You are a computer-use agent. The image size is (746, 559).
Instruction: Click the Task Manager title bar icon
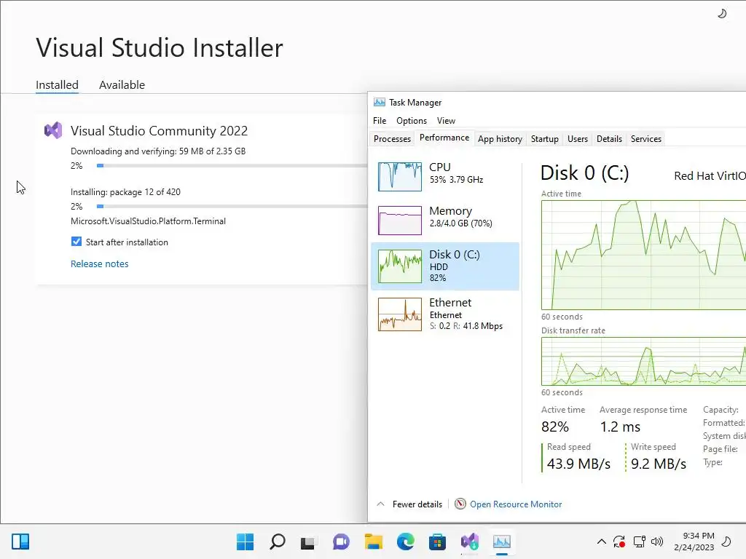[379, 102]
